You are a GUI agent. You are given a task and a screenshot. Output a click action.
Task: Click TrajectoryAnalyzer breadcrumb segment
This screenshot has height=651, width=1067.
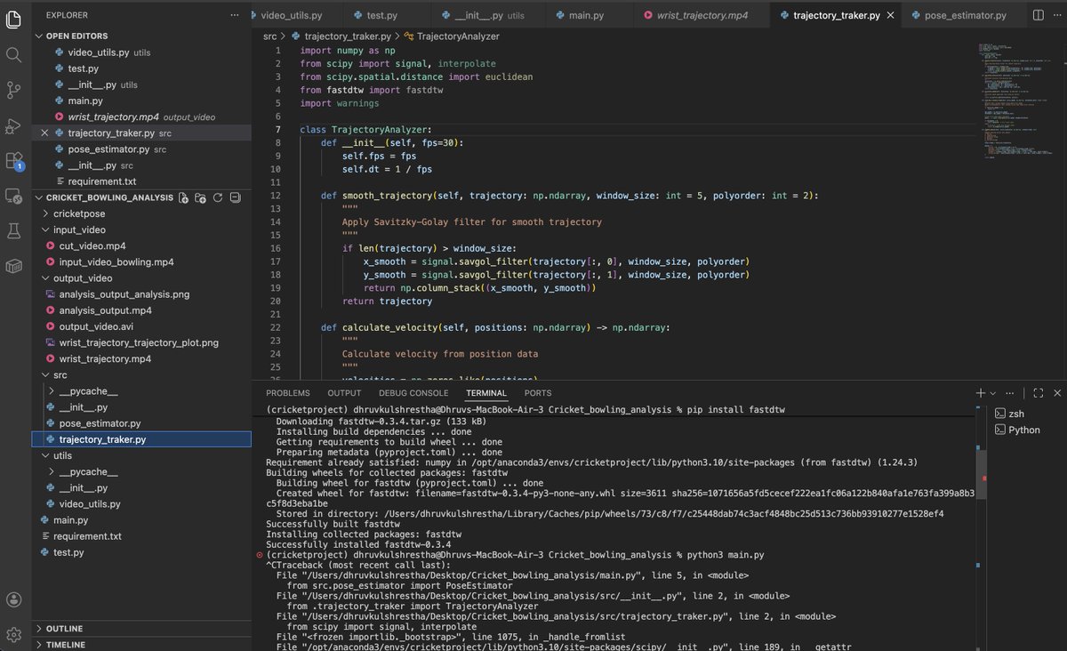click(451, 36)
